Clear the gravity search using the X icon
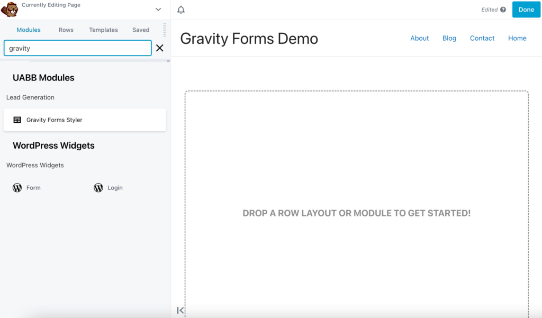Screen dimensions: 542x318 160,48
